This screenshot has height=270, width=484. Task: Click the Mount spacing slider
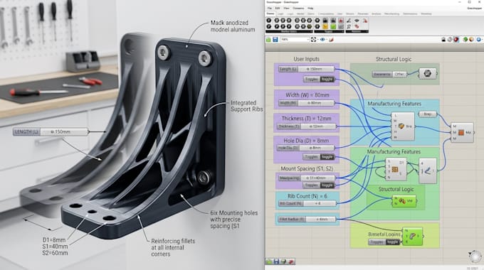[x=307, y=178]
